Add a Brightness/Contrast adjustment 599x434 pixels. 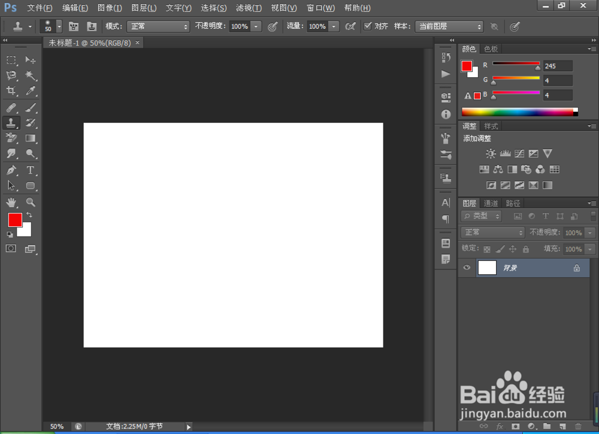tap(491, 153)
